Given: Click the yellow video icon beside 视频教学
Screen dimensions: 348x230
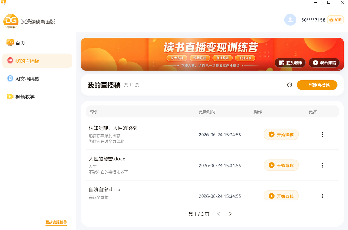Looking at the screenshot, I should coord(10,96).
